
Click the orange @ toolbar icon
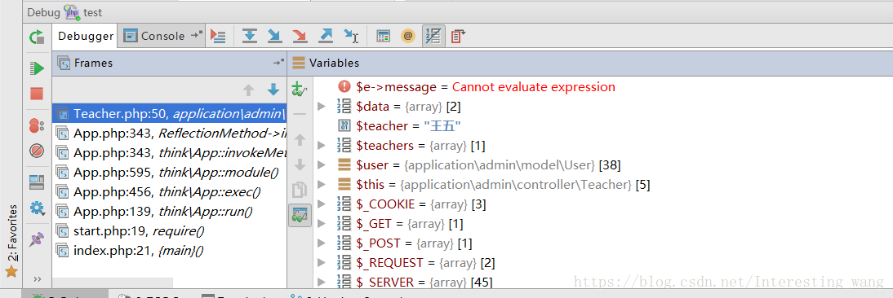pos(408,37)
